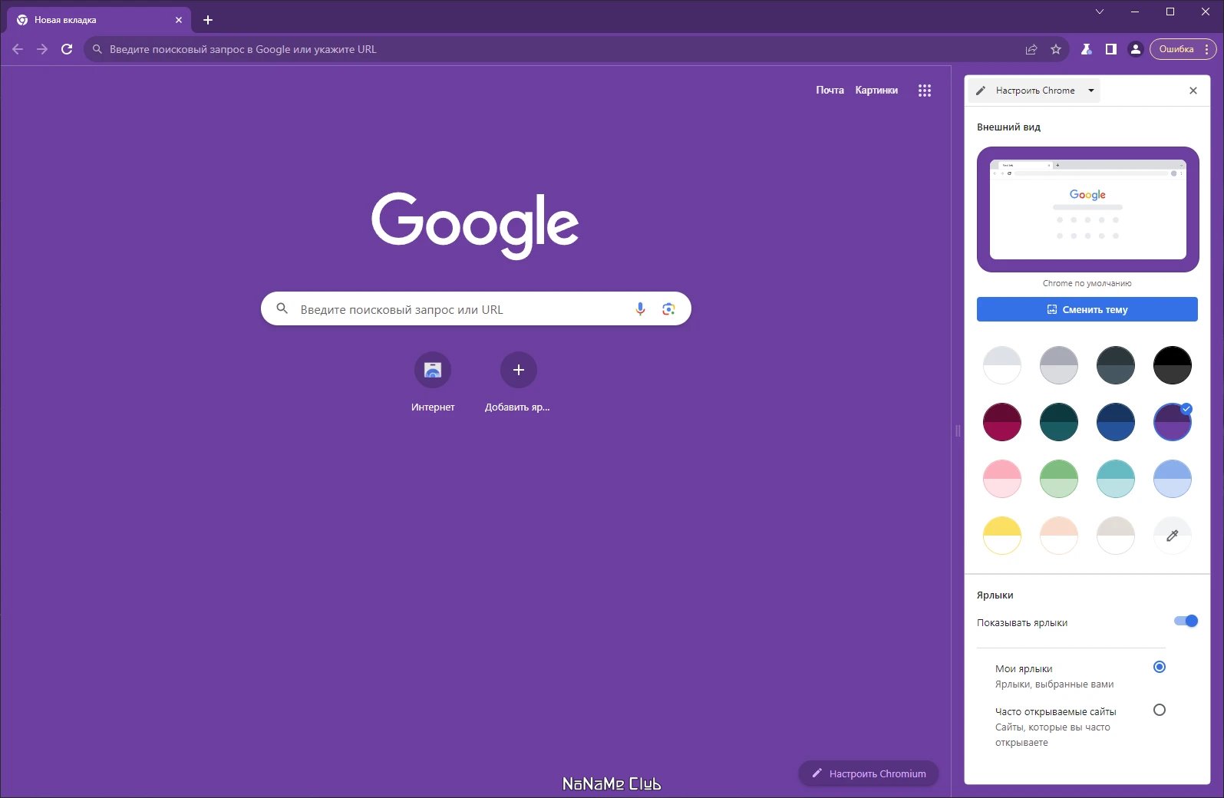Image resolution: width=1224 pixels, height=798 pixels.
Task: Open Google apps grid launcher
Action: [x=925, y=91]
